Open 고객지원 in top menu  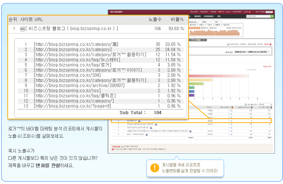[213, 12]
